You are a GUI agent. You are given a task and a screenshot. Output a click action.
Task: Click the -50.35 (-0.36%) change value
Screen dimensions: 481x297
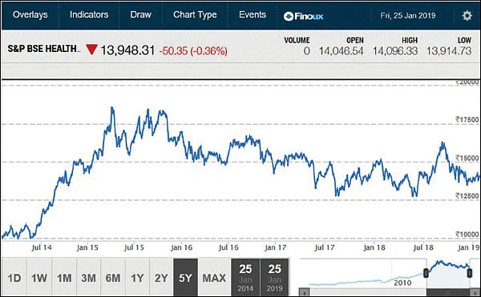click(193, 50)
